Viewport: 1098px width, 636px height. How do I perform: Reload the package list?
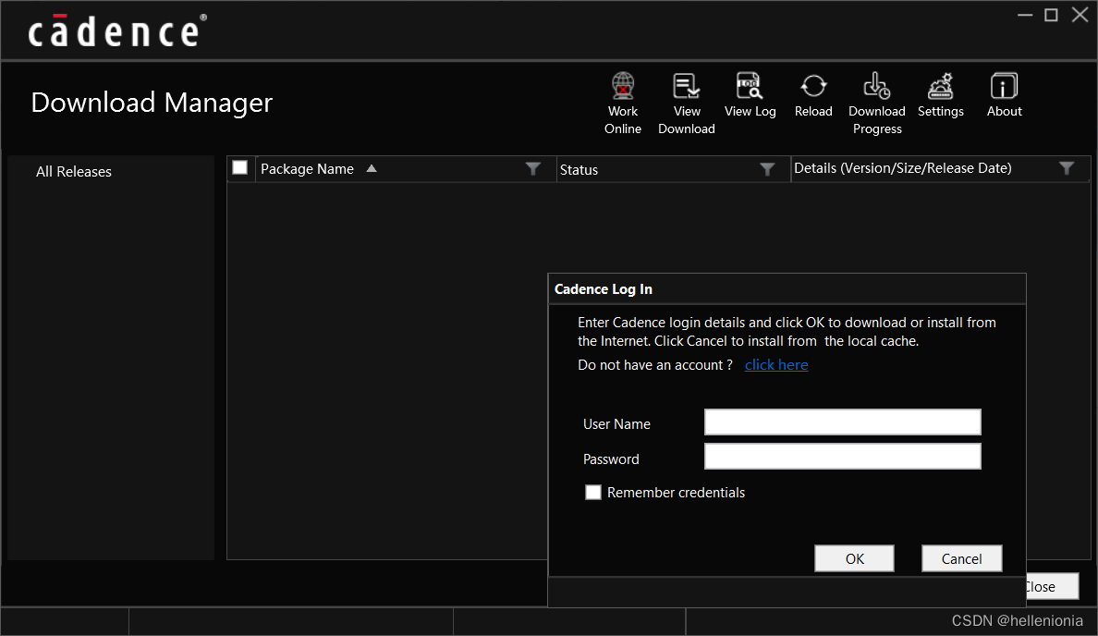click(x=813, y=86)
